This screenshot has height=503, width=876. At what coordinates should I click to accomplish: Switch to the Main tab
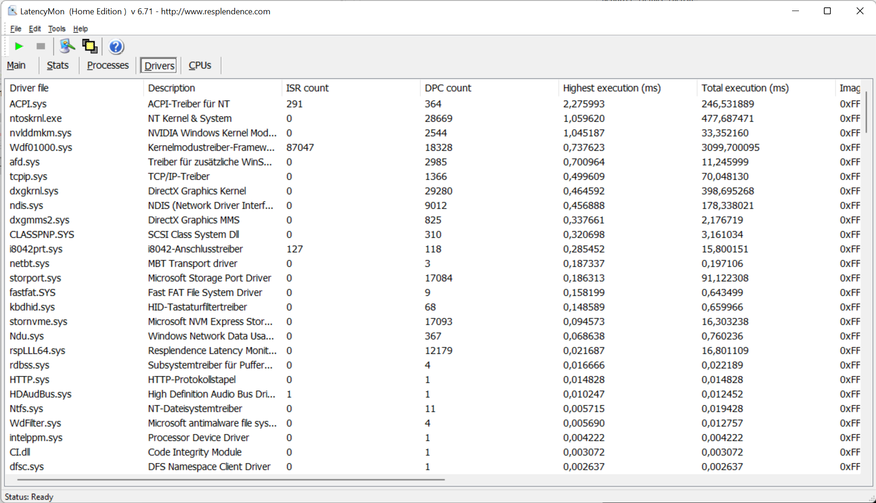point(16,65)
